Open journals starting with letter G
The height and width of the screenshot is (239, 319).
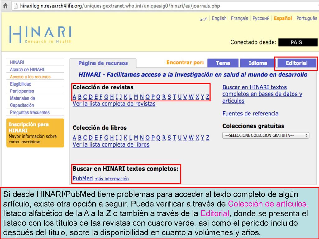[106, 97]
